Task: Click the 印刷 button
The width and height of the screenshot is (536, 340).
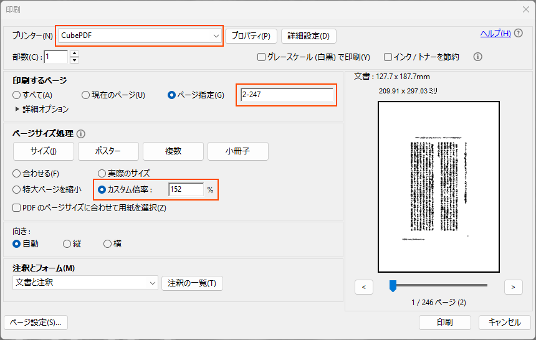Action: click(444, 323)
